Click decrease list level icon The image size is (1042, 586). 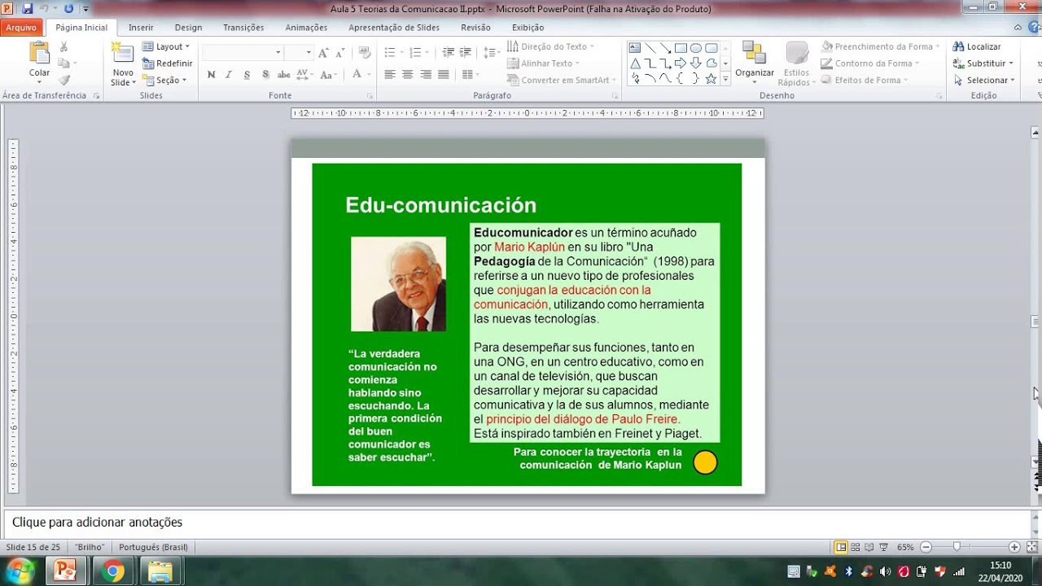pos(448,53)
